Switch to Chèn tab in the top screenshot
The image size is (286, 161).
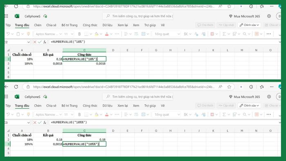(38, 25)
